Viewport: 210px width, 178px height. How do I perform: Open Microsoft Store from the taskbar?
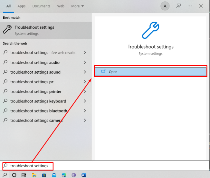44,175
